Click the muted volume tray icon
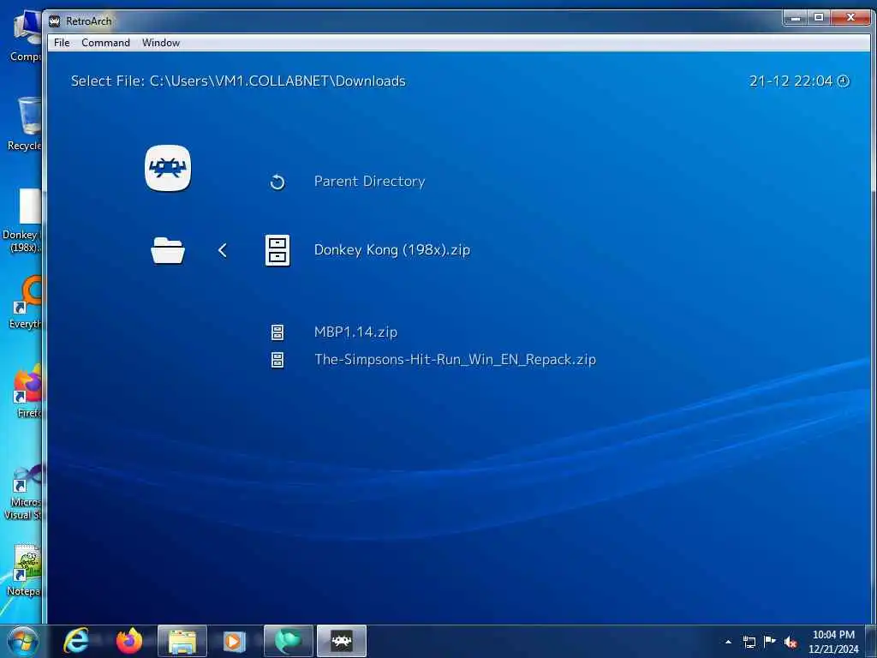The height and width of the screenshot is (658, 877). (x=790, y=642)
